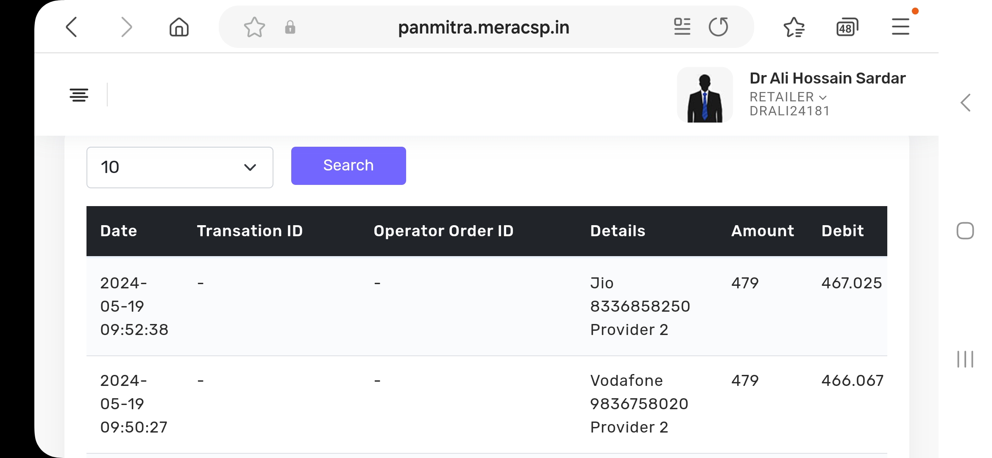Viewport: 992px width, 458px height.
Task: Click the Search button
Action: [348, 166]
